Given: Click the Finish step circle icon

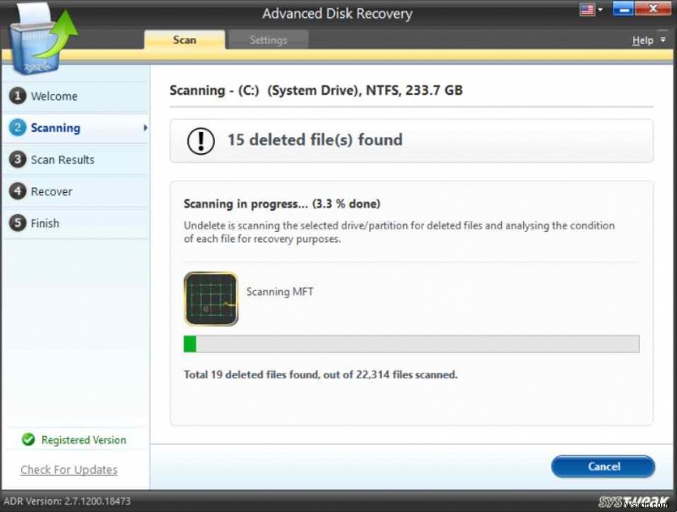Looking at the screenshot, I should pos(19,223).
